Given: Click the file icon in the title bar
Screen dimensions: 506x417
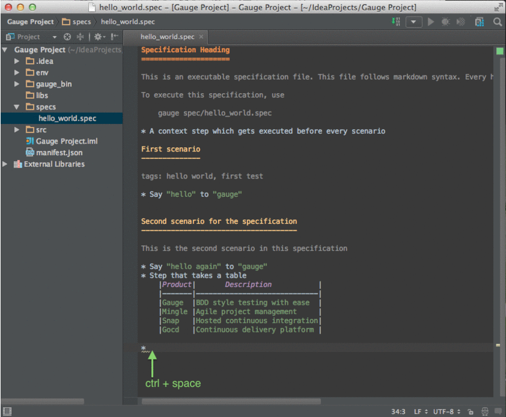Looking at the screenshot, I should click(x=92, y=7).
